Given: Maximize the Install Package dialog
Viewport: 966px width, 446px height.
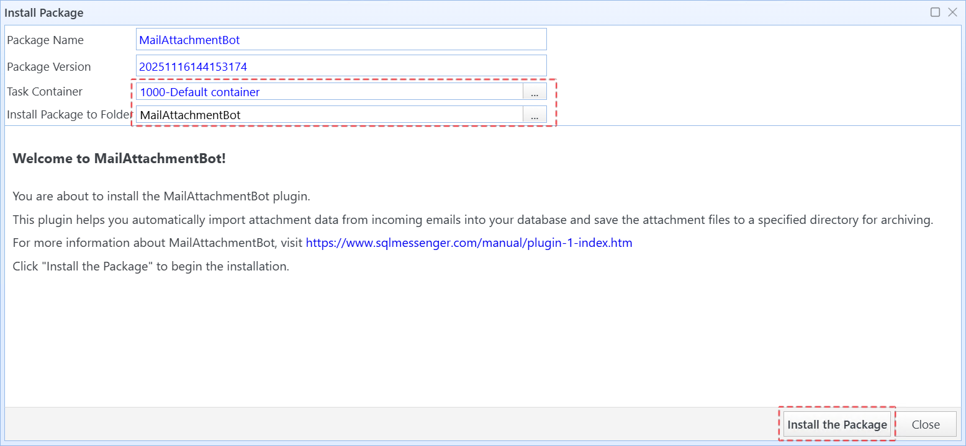Looking at the screenshot, I should (x=936, y=12).
